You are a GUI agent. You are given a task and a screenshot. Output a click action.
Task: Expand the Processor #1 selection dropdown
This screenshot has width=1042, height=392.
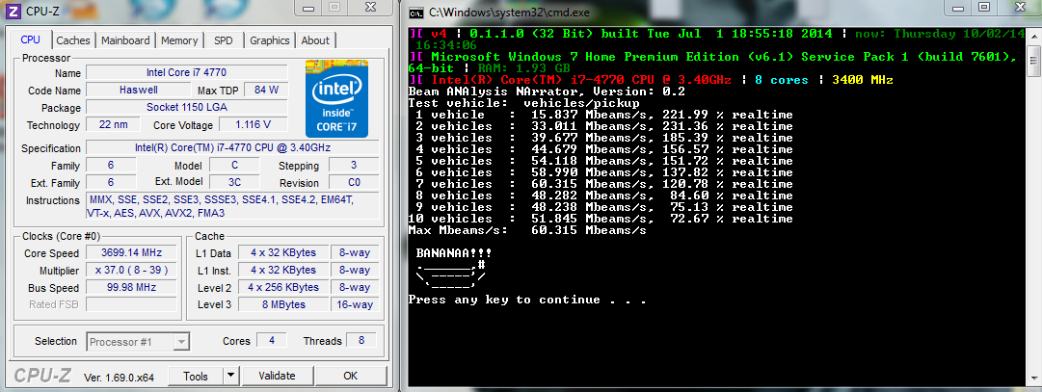pos(181,342)
